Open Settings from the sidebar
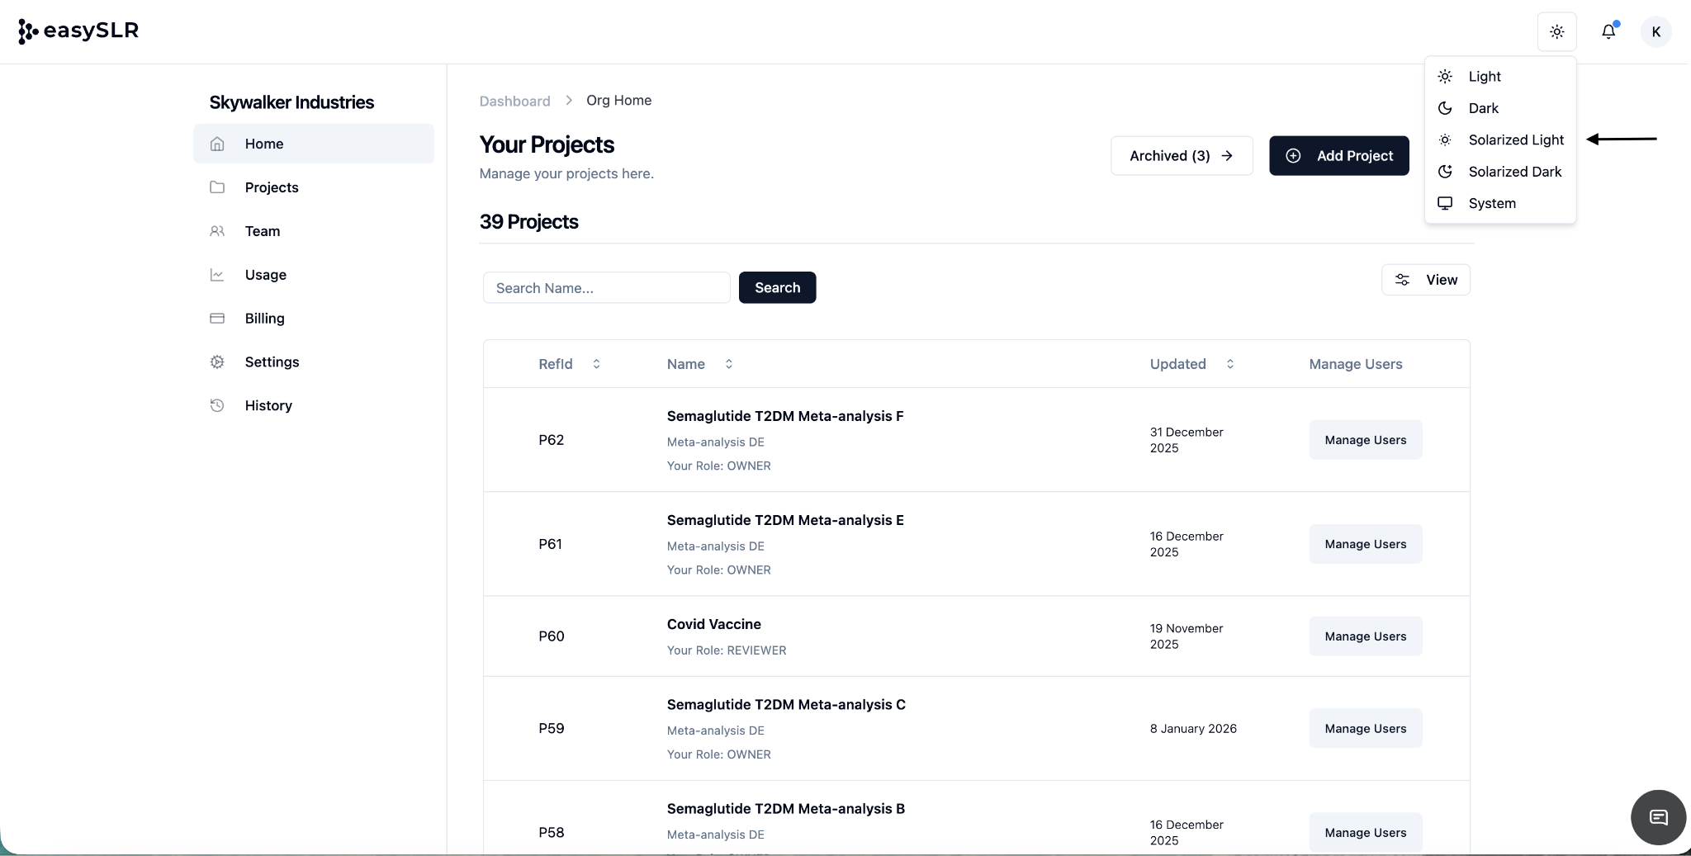This screenshot has width=1691, height=856. point(272,362)
